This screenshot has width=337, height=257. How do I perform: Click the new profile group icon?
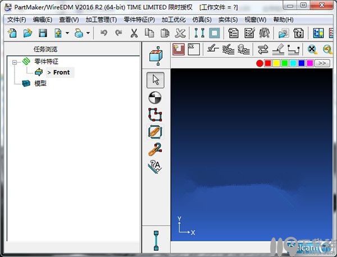click(x=179, y=49)
